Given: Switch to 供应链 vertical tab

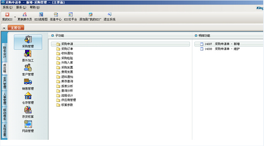Looking at the screenshot, I should (5, 68).
